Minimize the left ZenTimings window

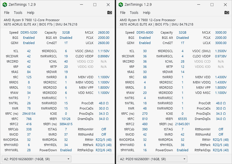tap(81, 5)
